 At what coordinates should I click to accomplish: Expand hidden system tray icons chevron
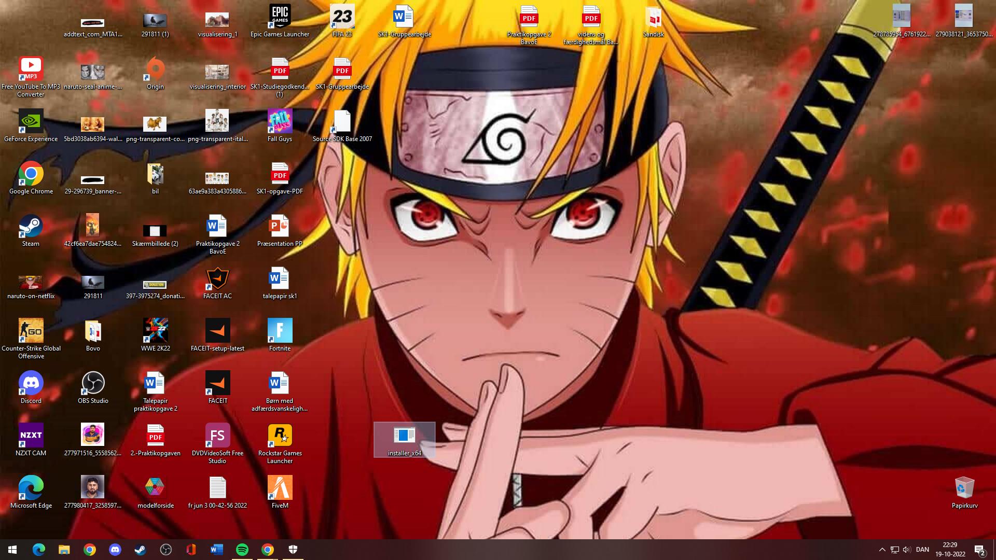pos(882,550)
